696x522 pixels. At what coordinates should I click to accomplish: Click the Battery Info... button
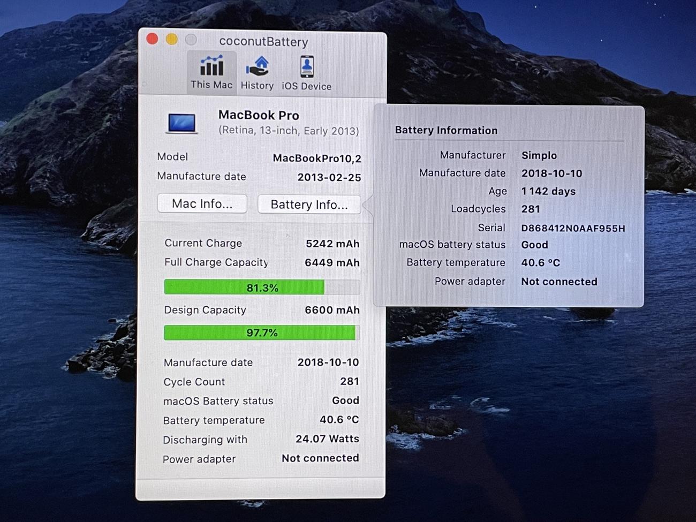[x=309, y=205]
